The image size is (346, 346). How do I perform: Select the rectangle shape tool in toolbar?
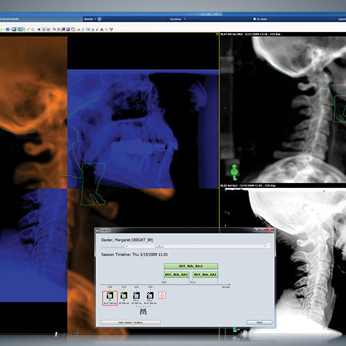pyautogui.click(x=88, y=29)
